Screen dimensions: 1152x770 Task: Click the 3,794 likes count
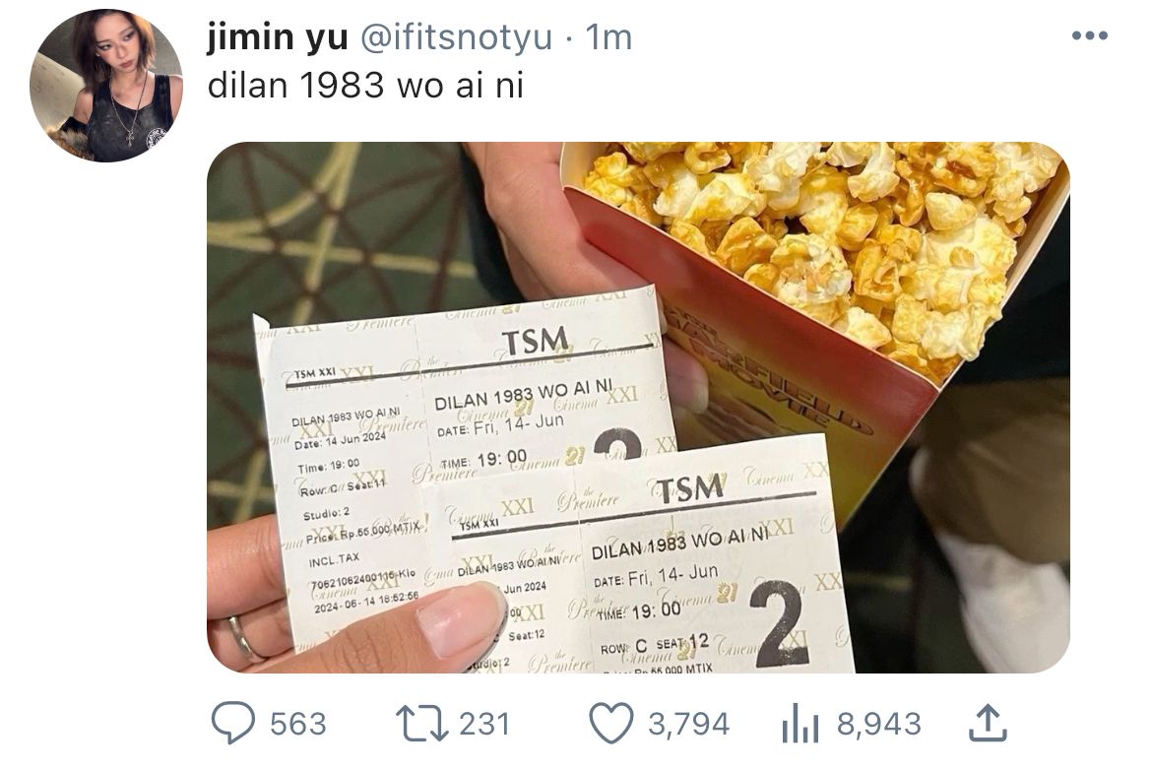click(x=688, y=725)
